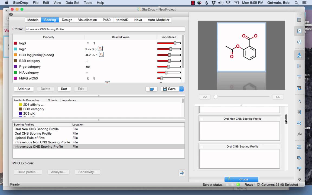Viewport: 312px width, 195px height.
Task: Switch to the Models tab
Action: point(33,20)
